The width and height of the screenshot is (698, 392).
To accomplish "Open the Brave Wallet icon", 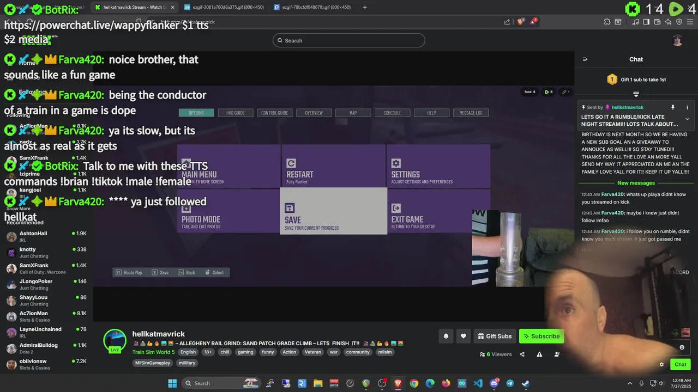I will [657, 22].
